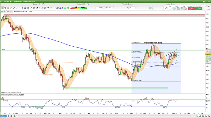
Task: Click Verkauf MKT sell button
Action: point(191,8)
